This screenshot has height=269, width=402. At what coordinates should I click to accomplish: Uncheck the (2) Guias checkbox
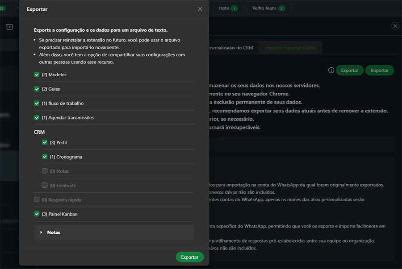[x=37, y=89]
